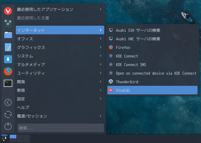Screen dimensions: 201x143
Task: Click the icon beside Open on connected device
Action: coord(111,73)
